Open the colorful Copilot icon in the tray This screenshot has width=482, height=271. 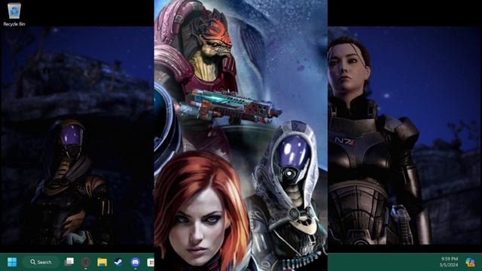click(x=470, y=262)
